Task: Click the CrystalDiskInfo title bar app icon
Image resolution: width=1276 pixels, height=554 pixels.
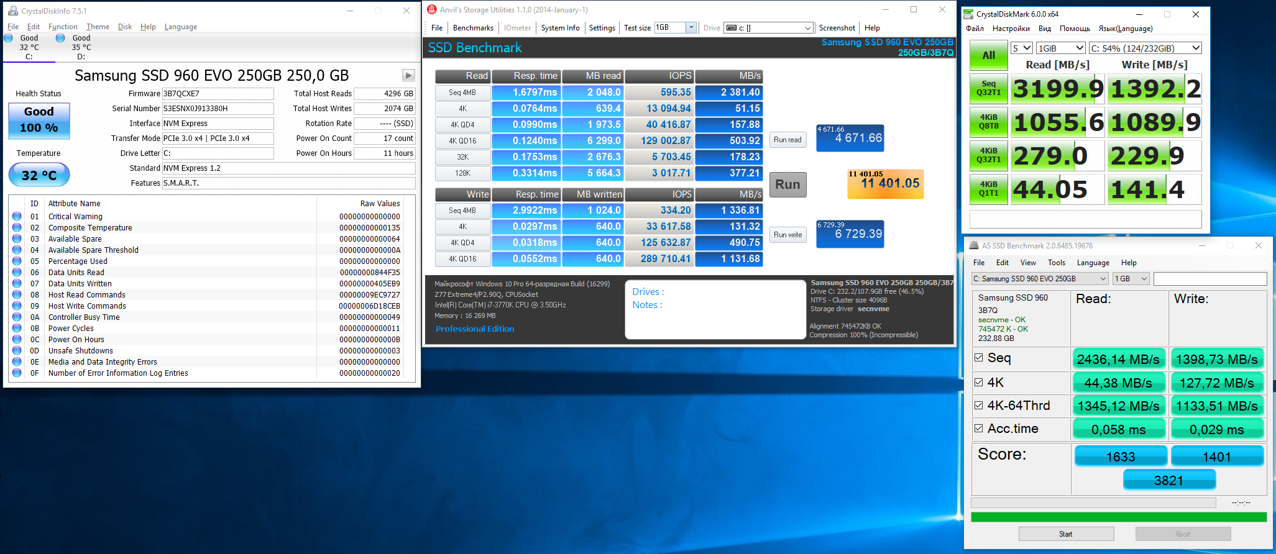Action: pyautogui.click(x=12, y=11)
